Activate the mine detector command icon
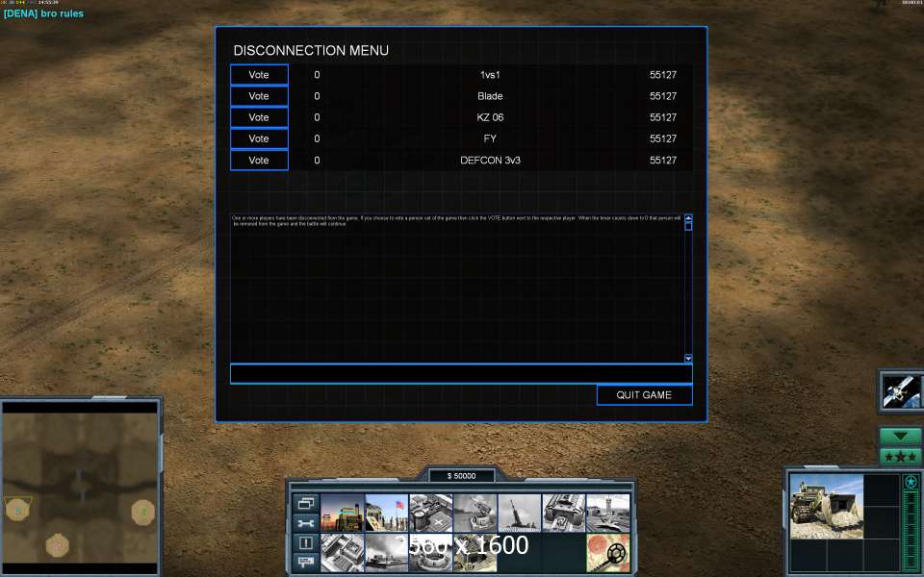The image size is (924, 577). [608, 552]
